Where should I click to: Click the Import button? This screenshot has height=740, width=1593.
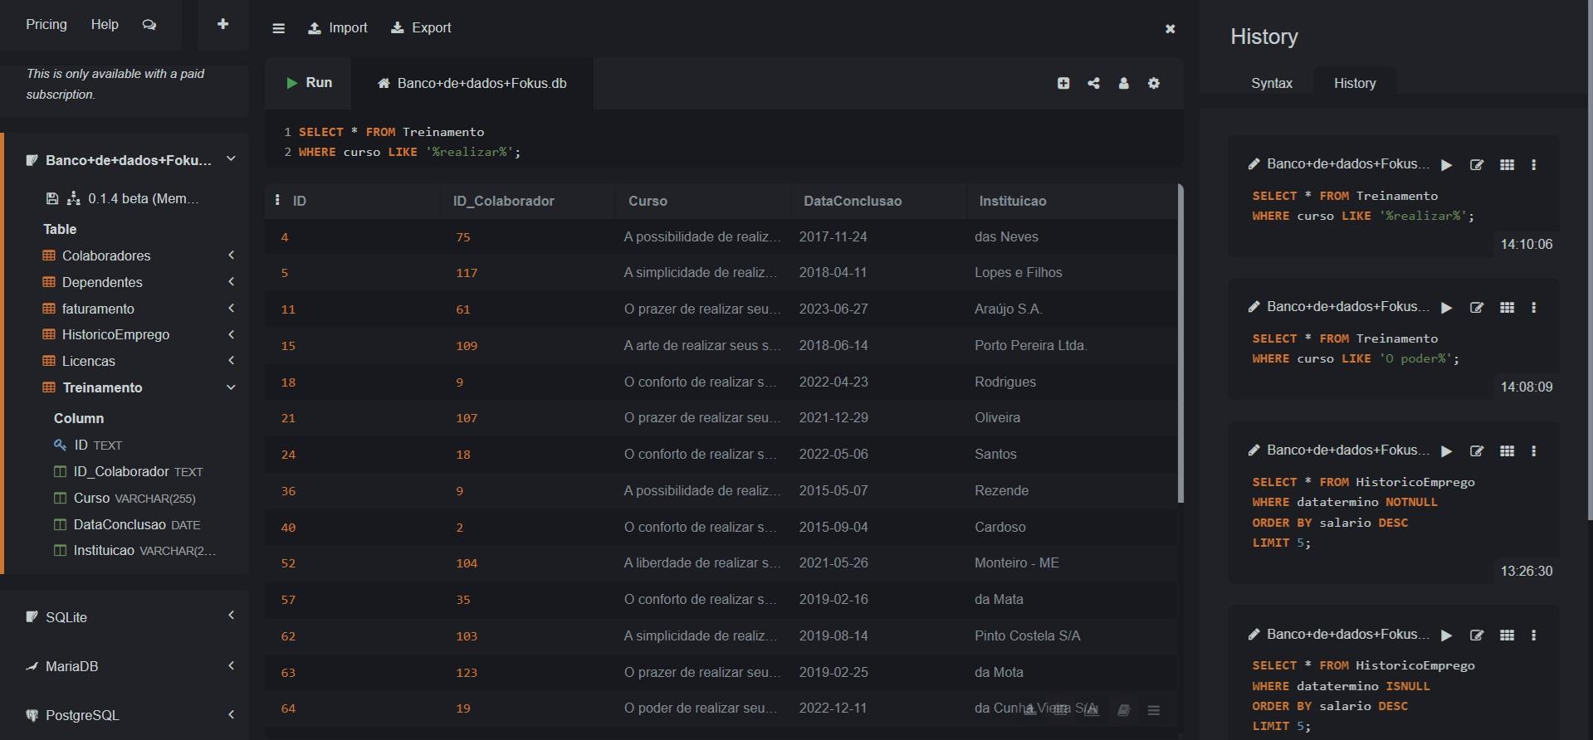click(x=338, y=28)
